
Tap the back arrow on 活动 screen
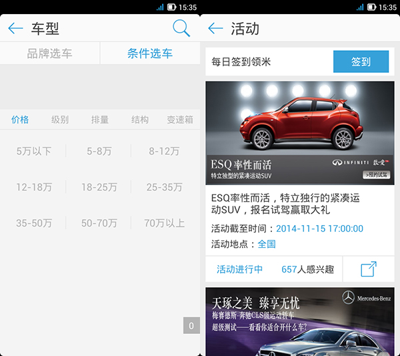(x=215, y=28)
